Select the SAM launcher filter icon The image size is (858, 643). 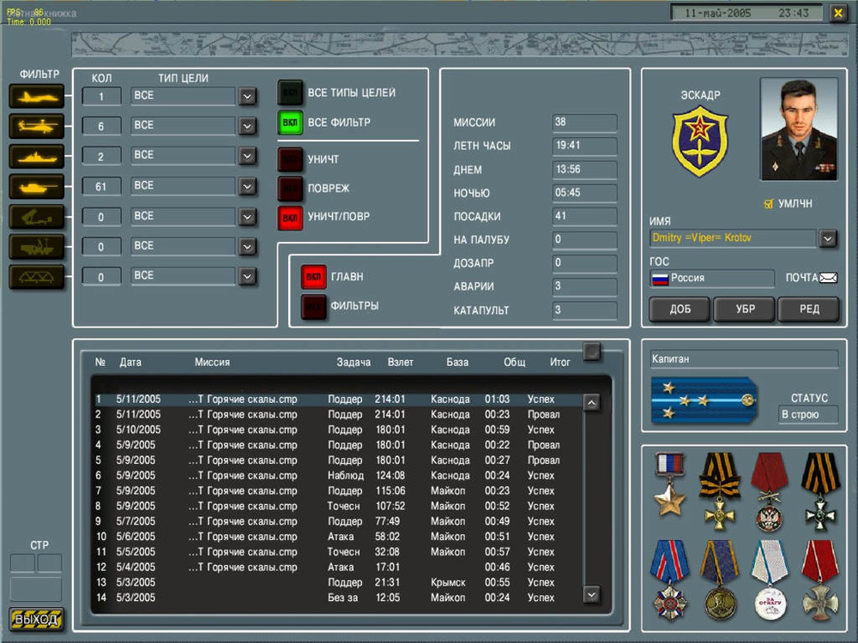[x=35, y=216]
